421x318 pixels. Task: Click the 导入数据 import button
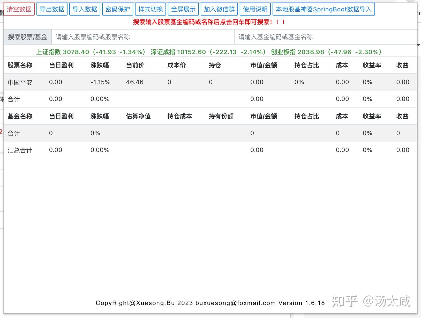pyautogui.click(x=85, y=9)
